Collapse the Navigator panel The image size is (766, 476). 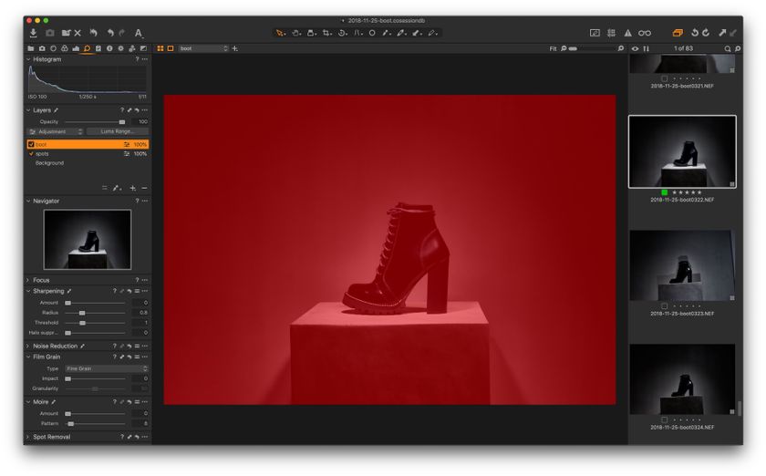pos(28,201)
